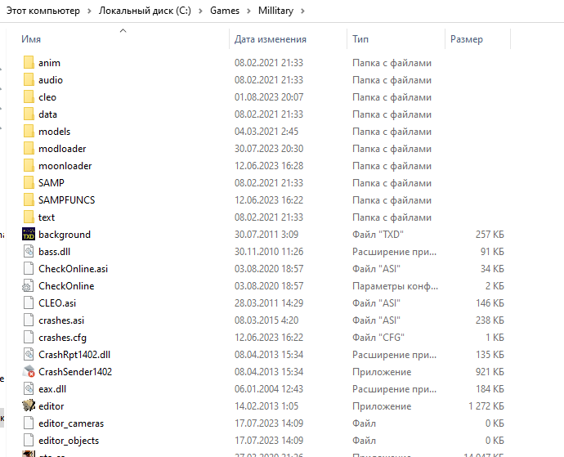
Task: Expand the chevron after Локальный диск (C:)
Action: pyautogui.click(x=202, y=11)
